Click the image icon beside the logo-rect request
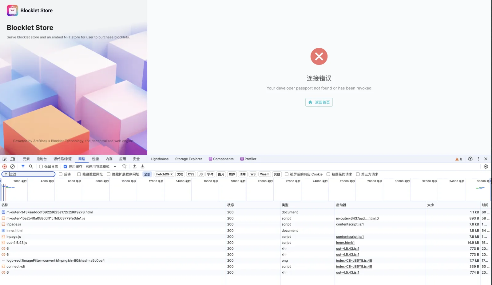The image size is (492, 285). 3,261
